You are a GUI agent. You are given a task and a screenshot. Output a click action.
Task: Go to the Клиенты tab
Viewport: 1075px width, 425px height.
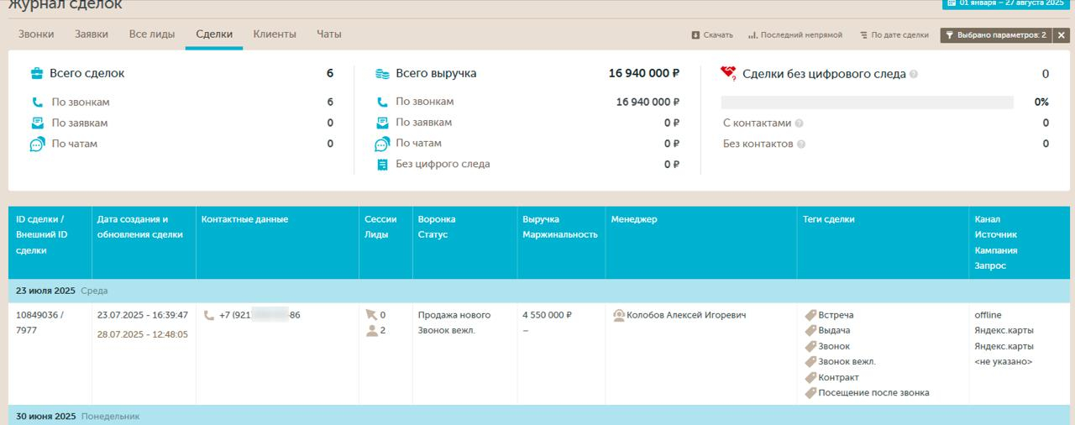[275, 34]
